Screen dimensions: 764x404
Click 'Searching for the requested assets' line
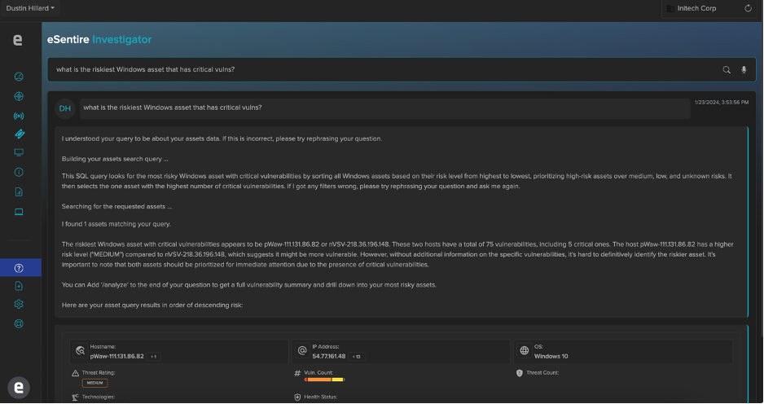[116, 207]
